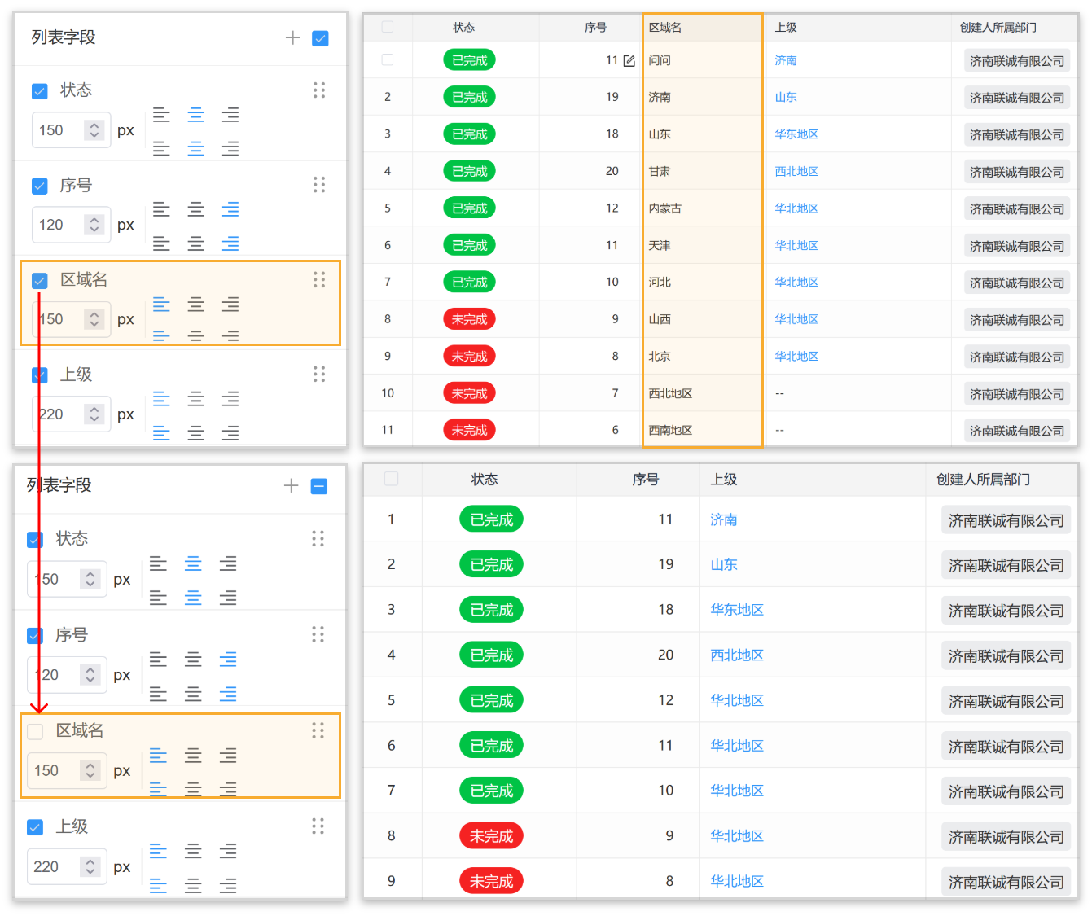Open 西北地区 link in the 甘肃 row

(x=796, y=171)
